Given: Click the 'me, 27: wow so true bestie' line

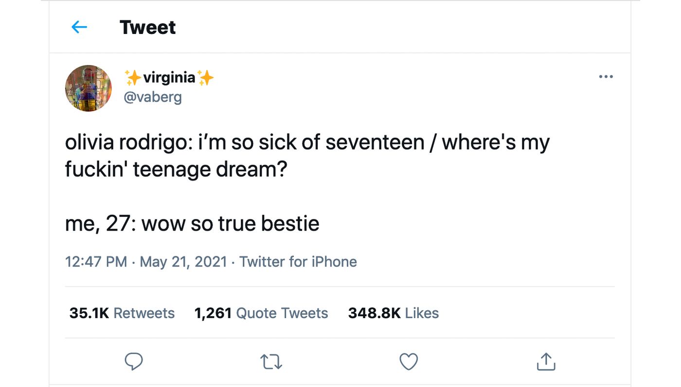Looking at the screenshot, I should 192,223.
